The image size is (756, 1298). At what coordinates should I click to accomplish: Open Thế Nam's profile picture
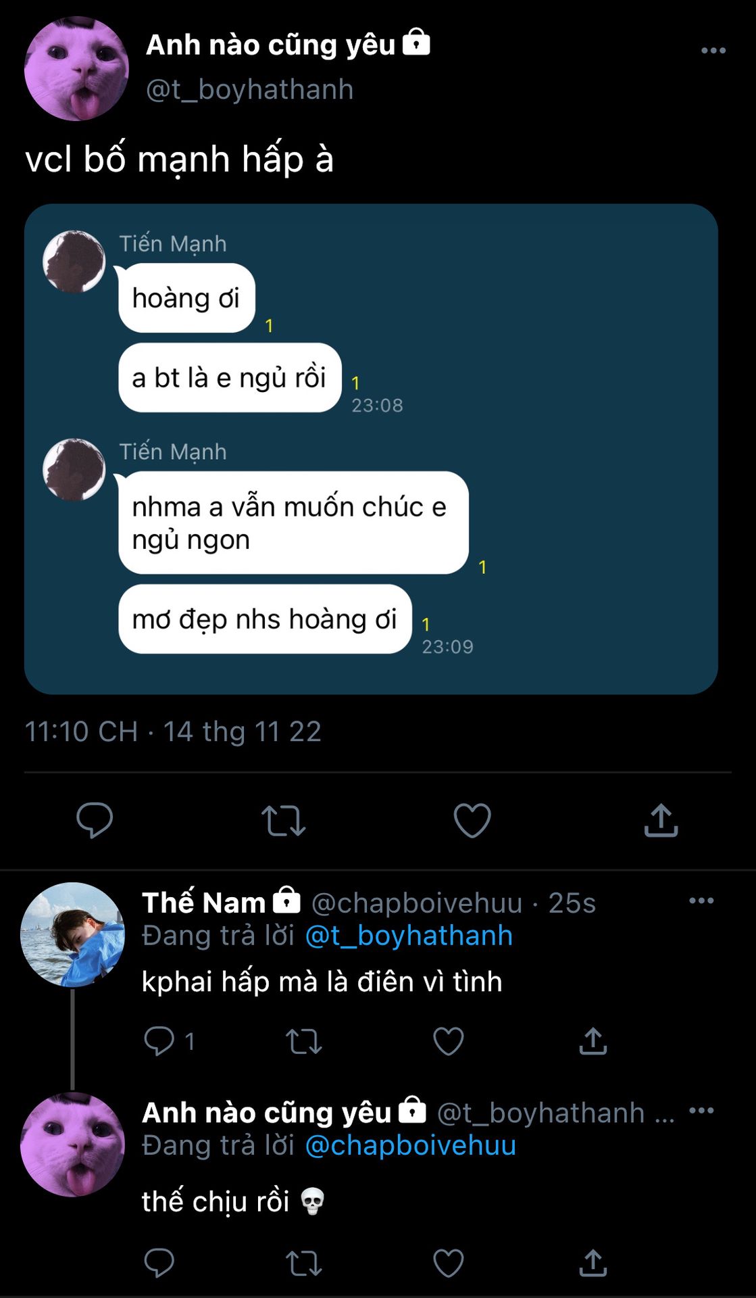tap(73, 934)
